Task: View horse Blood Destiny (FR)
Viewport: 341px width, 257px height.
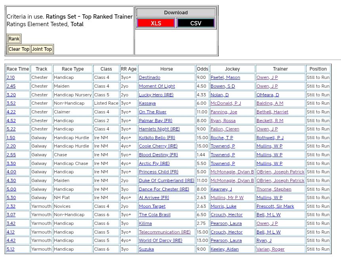Action: click(x=158, y=155)
